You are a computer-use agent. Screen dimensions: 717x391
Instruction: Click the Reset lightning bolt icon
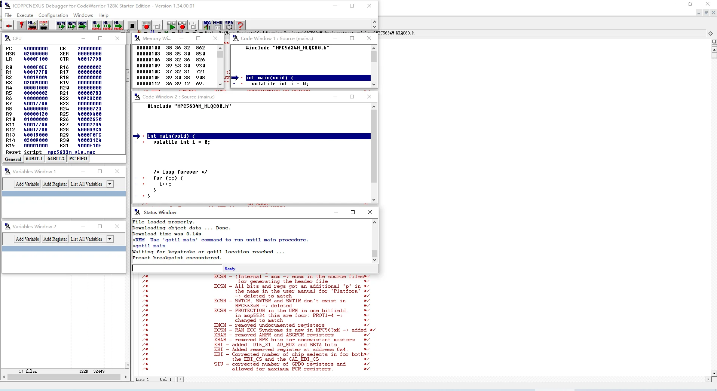point(21,25)
